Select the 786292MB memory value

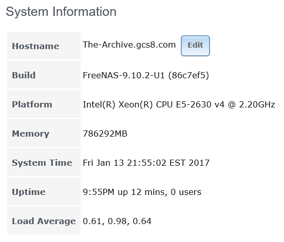105,134
